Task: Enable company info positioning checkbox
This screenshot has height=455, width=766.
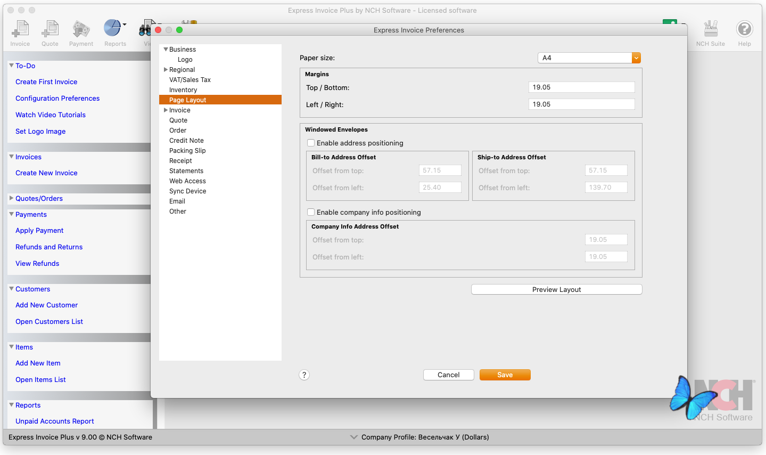Action: [x=311, y=212]
